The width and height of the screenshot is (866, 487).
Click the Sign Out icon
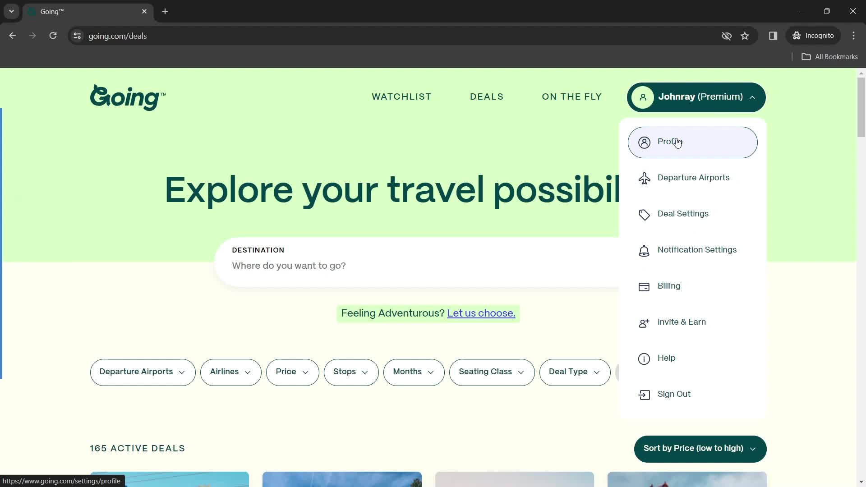click(644, 394)
